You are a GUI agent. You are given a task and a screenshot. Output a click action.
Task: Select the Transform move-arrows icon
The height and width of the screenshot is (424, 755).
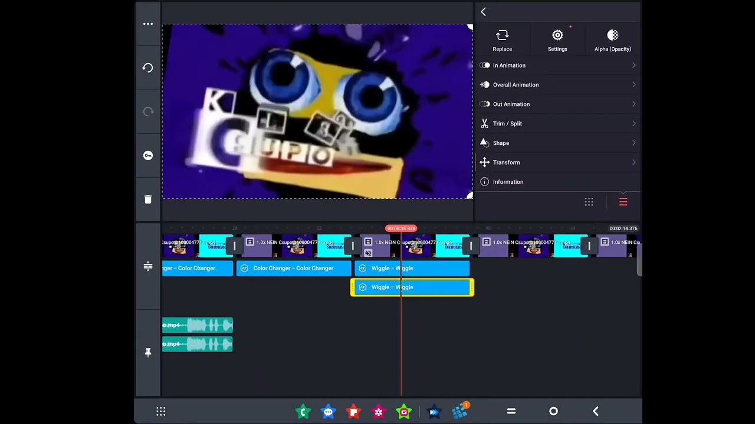tap(485, 163)
